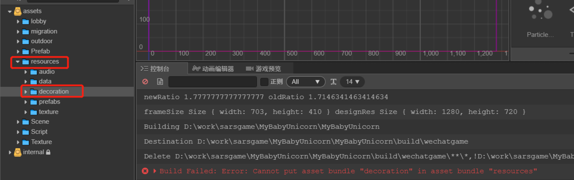Expand the decoration folder
574x180 pixels.
(26, 92)
